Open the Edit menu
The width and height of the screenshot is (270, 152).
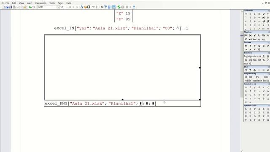14,3
